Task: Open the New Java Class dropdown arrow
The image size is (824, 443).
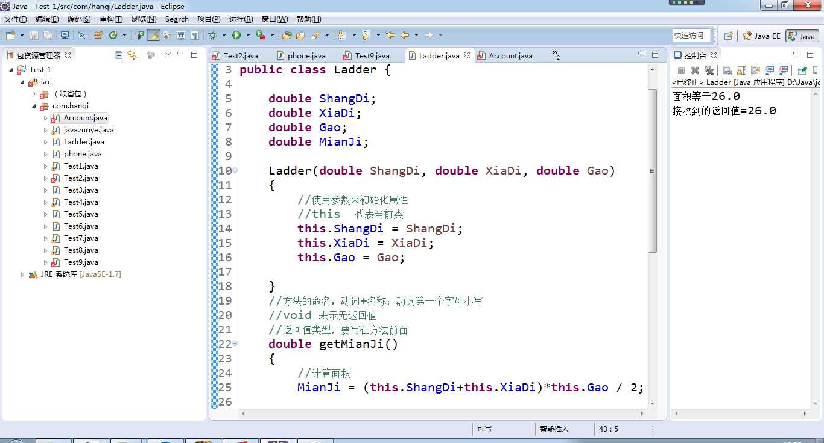Action: tap(124, 35)
